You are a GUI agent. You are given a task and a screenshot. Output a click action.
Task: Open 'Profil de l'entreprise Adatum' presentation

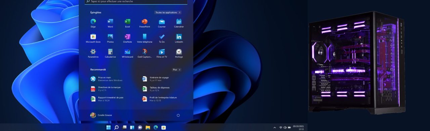[160, 99]
